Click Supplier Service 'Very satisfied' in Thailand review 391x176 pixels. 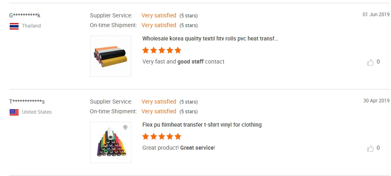point(159,15)
